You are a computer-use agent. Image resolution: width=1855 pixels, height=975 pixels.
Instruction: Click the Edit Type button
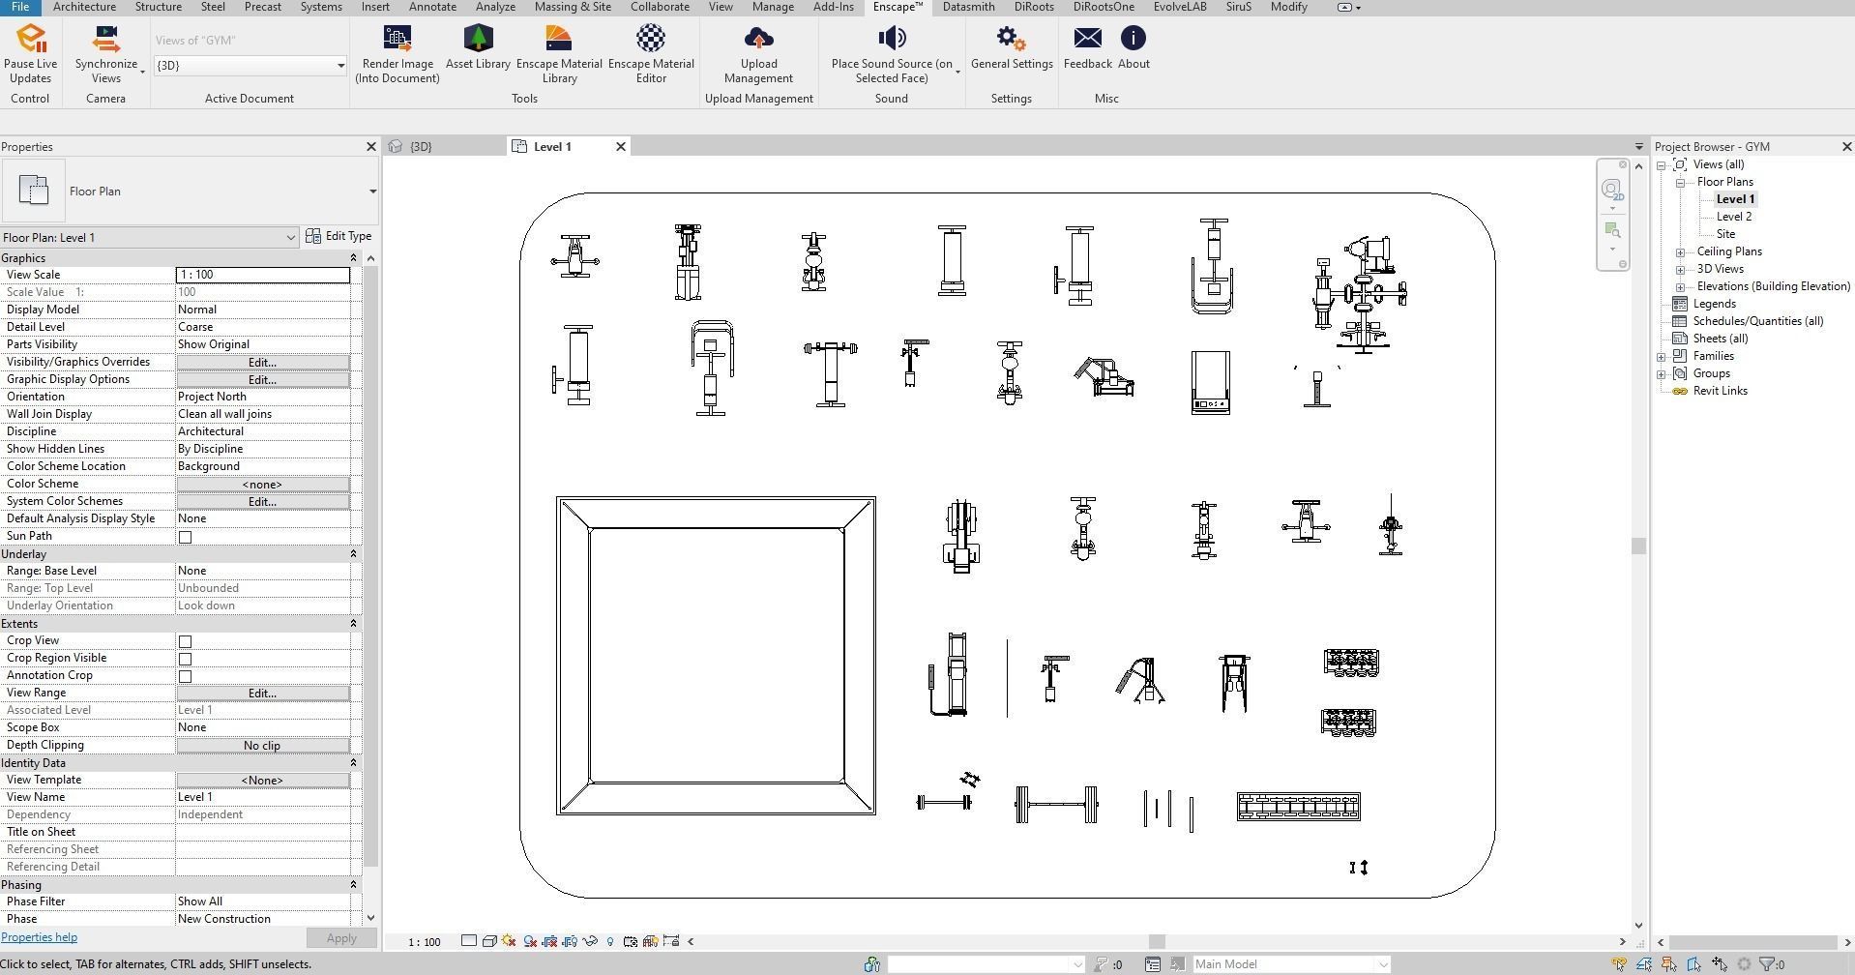(339, 235)
